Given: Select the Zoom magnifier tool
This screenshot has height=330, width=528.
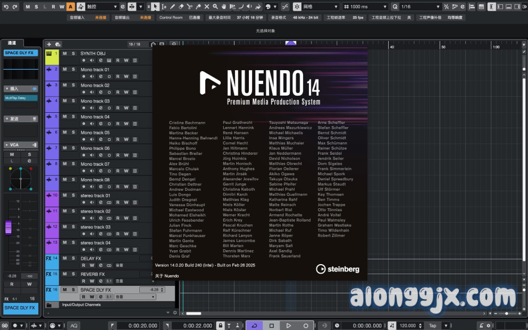Looking at the screenshot, I should click(215, 7).
